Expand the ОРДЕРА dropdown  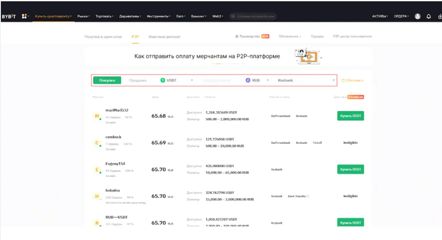point(402,16)
